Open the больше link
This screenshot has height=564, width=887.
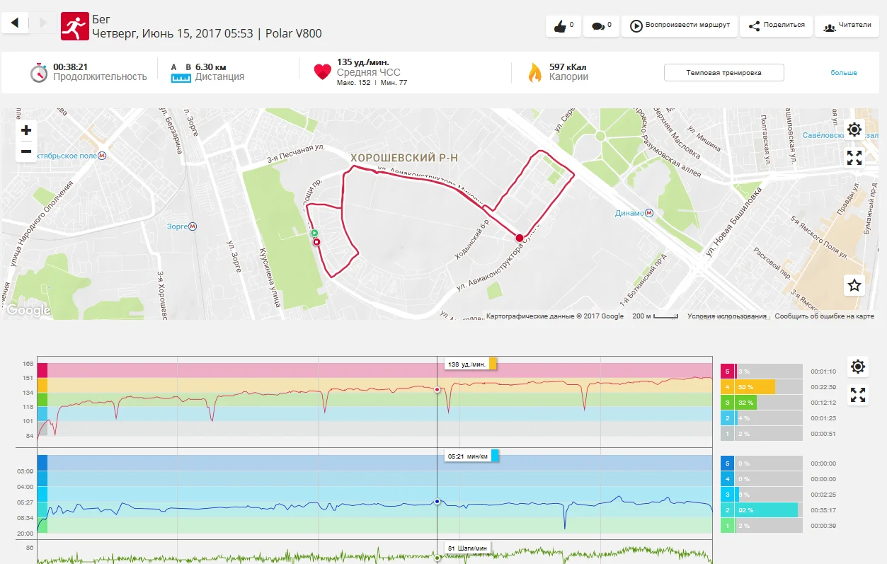pos(844,73)
